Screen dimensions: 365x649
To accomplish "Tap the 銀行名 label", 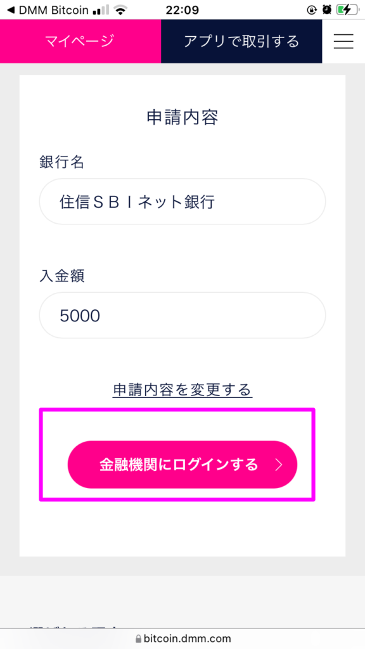I will coord(62,162).
